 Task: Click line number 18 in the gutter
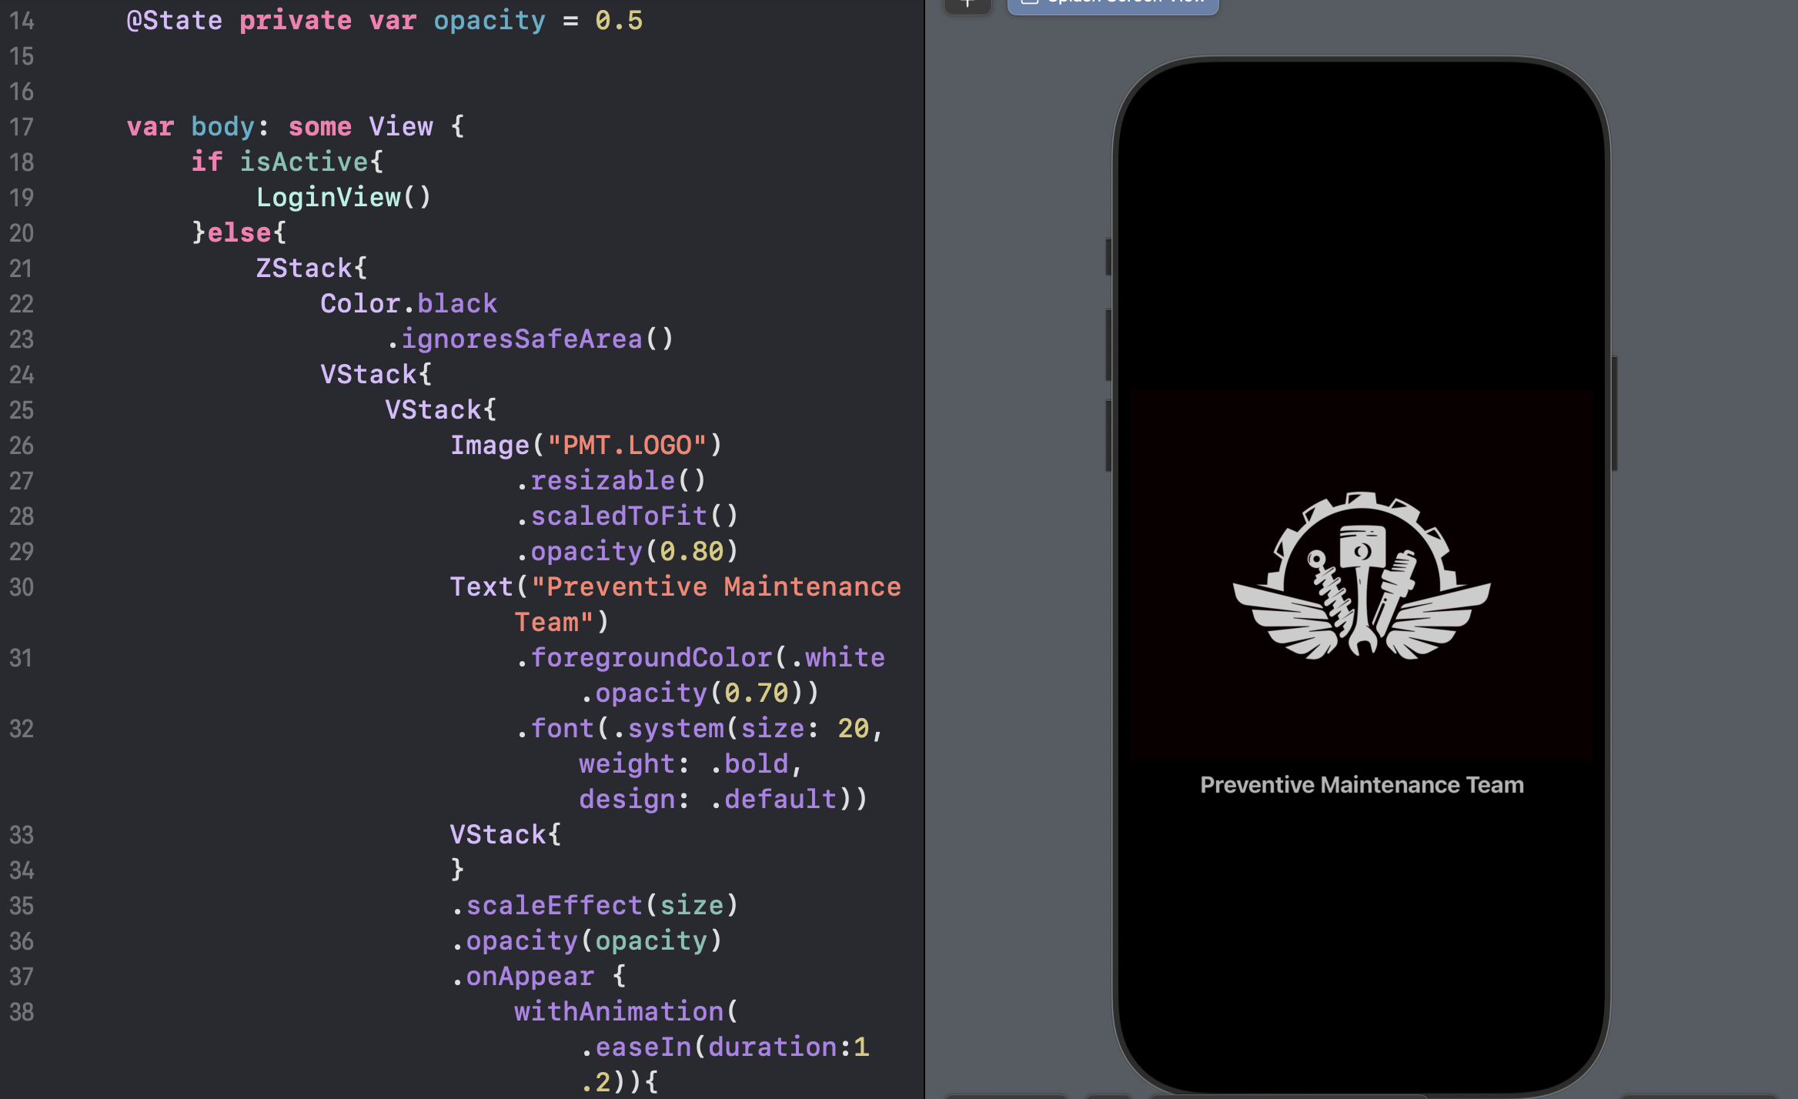[22, 162]
